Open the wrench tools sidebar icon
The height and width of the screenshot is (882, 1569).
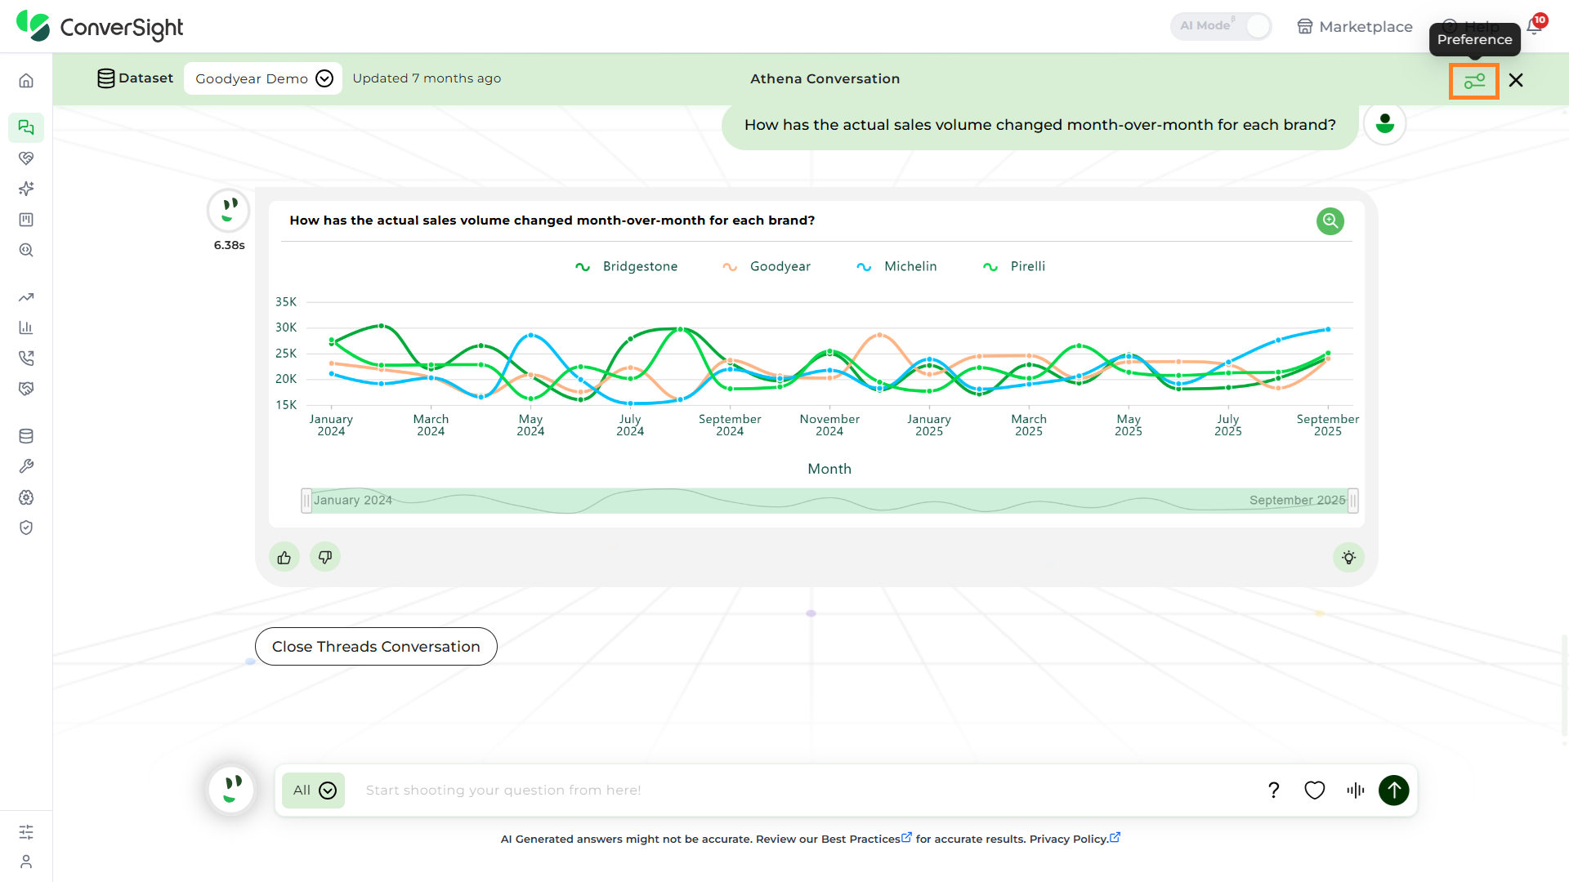coord(26,466)
